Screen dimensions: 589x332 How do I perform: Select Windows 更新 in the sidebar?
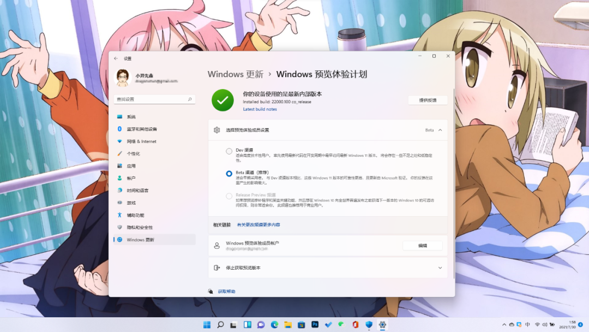(154, 240)
